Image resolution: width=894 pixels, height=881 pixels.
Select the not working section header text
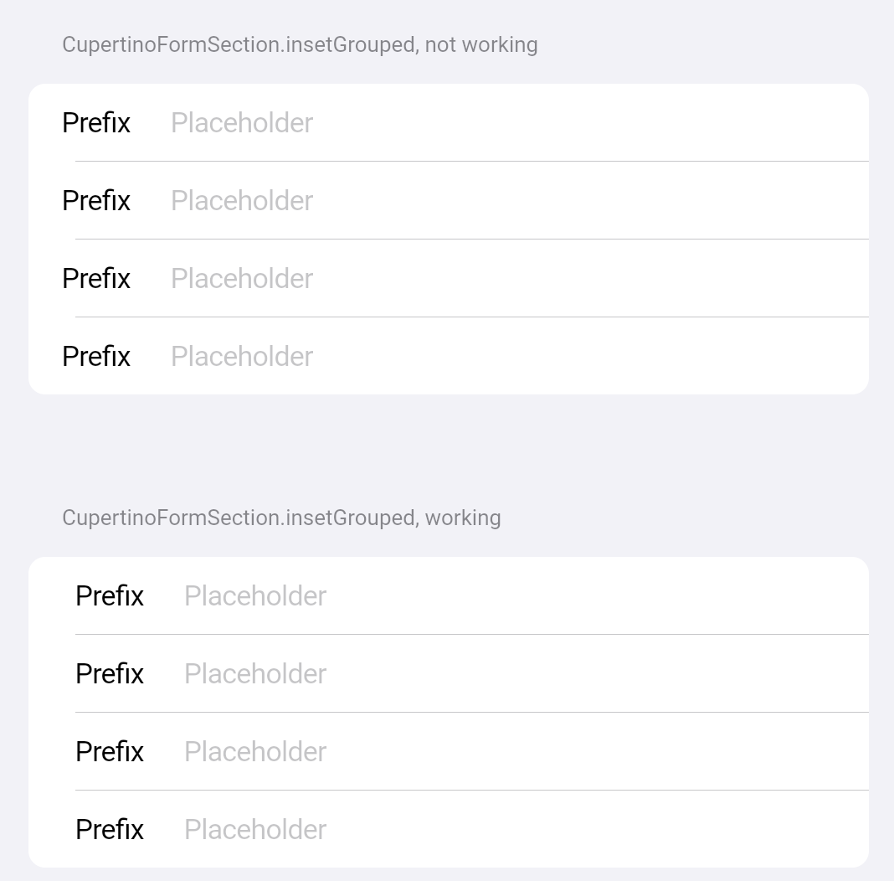tap(299, 44)
